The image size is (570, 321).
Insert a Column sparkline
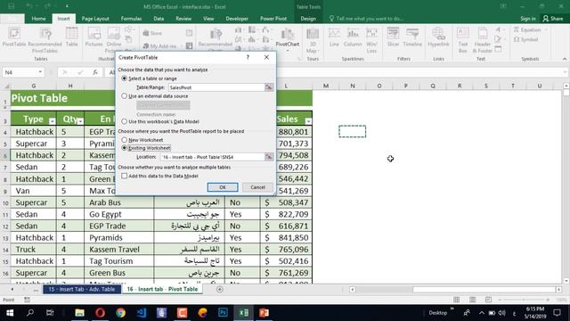tap(353, 37)
